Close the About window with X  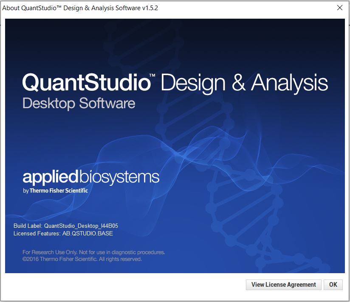tap(339, 8)
